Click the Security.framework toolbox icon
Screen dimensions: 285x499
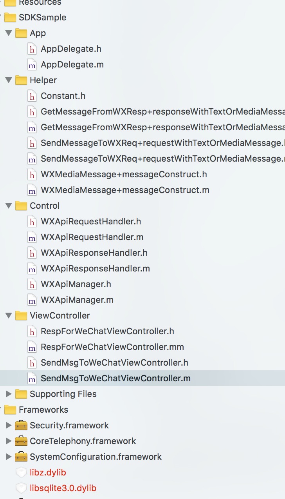(x=21, y=425)
